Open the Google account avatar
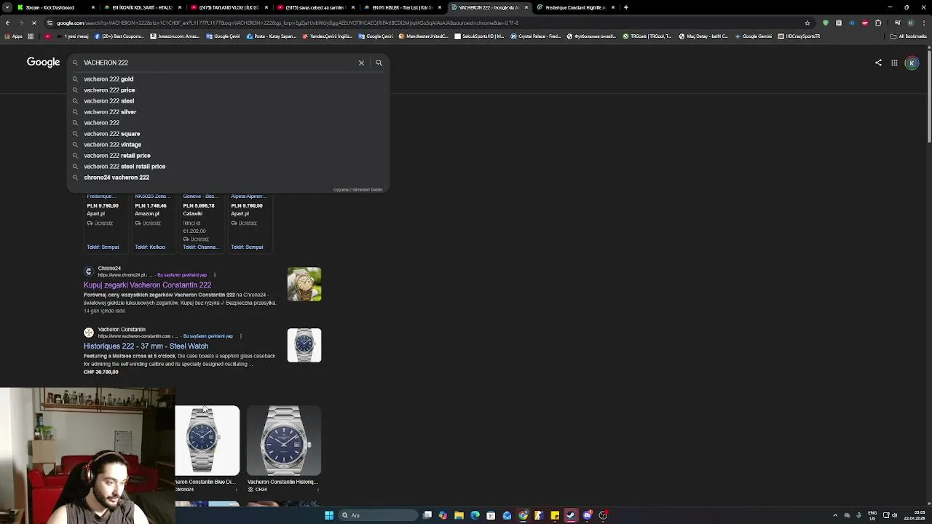The image size is (932, 524). point(912,63)
